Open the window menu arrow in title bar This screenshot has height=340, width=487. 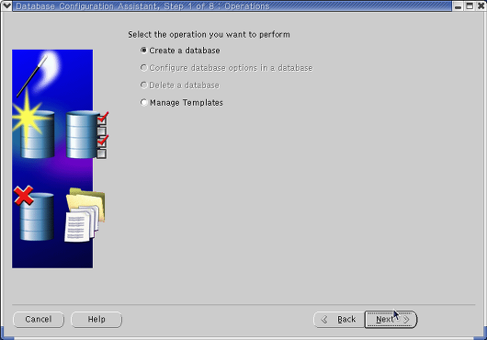click(6, 6)
